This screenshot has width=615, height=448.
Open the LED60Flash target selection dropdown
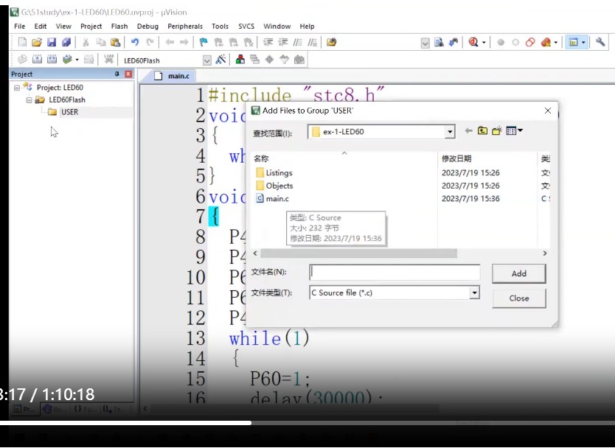206,60
